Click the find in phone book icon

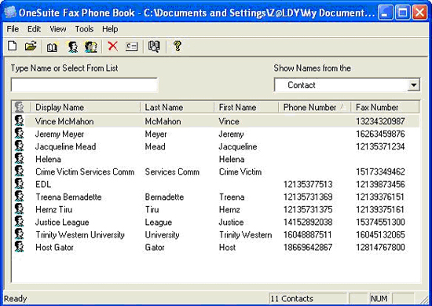154,46
